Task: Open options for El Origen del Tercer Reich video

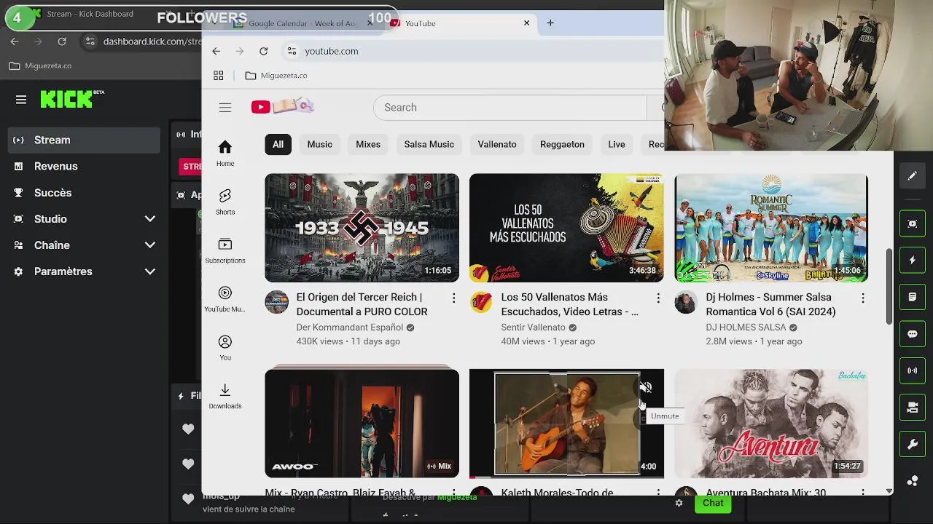Action: pos(453,298)
